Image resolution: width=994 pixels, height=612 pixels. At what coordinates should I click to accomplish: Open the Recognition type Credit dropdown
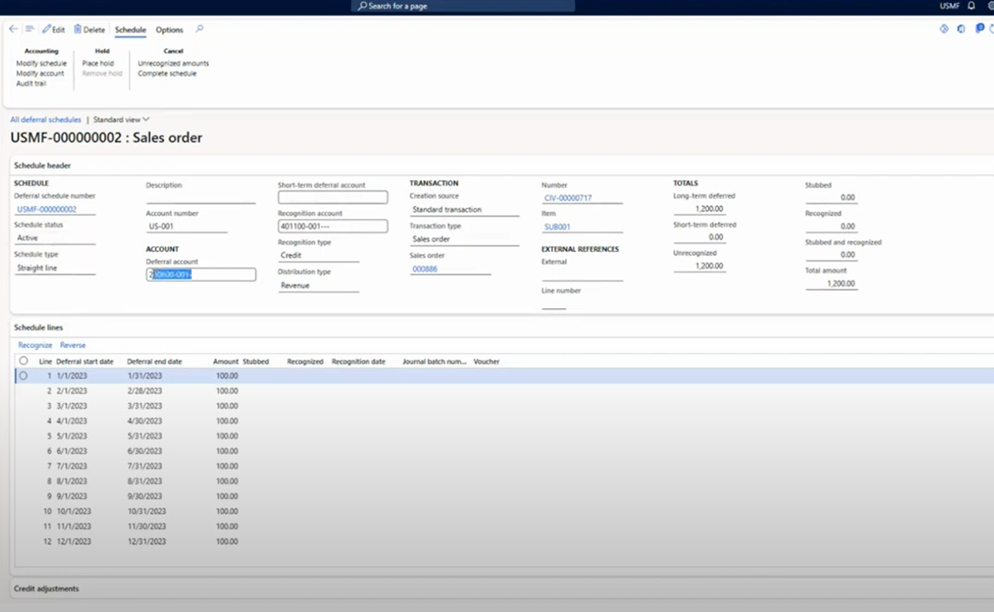coord(318,256)
